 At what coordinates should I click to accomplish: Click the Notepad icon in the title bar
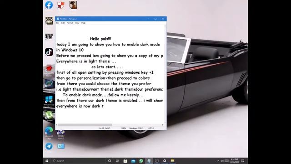tap(58, 19)
